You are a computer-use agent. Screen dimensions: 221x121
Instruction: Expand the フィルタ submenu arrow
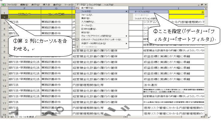click(126, 11)
